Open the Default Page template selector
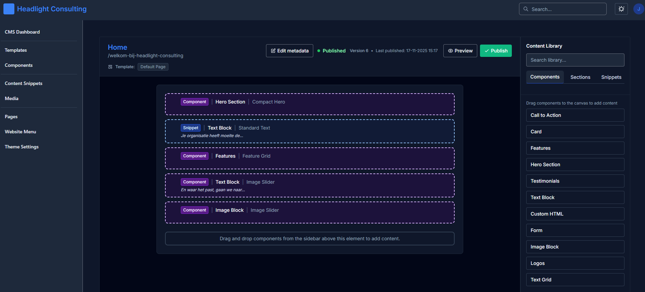The width and height of the screenshot is (645, 292). [x=153, y=67]
